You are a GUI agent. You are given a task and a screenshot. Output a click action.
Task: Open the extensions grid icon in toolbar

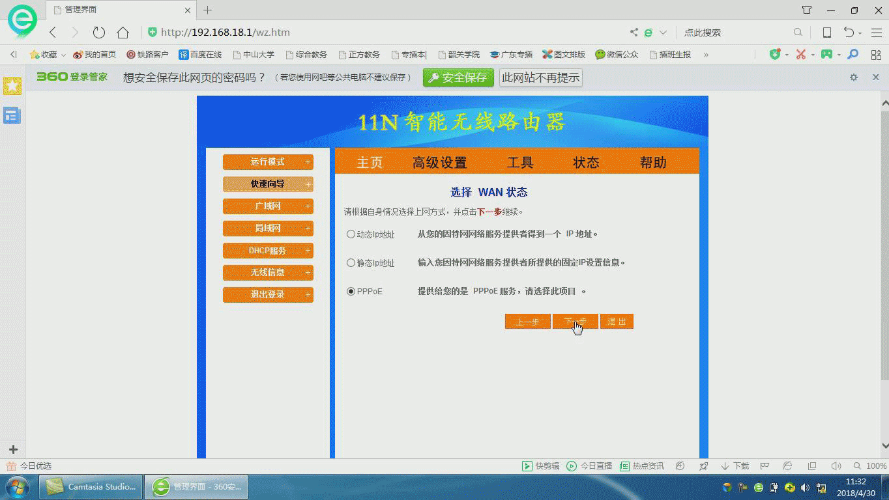point(876,55)
